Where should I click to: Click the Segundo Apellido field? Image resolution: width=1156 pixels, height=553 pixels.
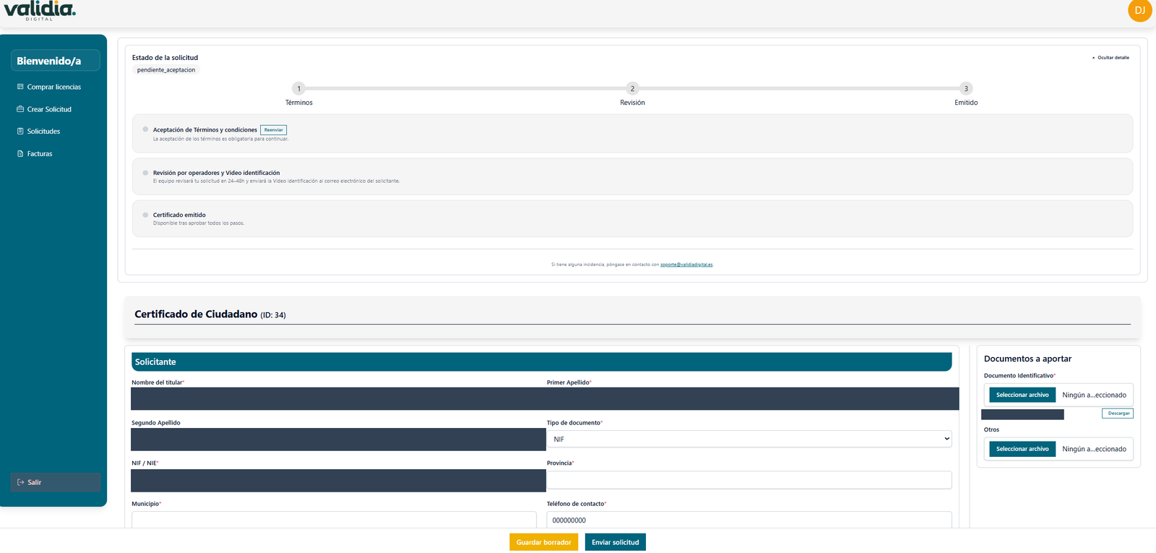(338, 440)
